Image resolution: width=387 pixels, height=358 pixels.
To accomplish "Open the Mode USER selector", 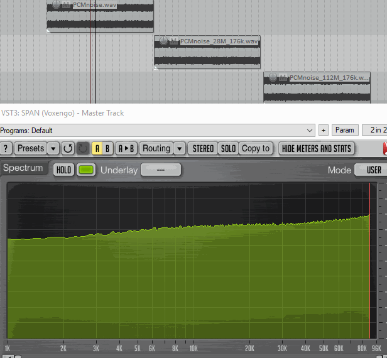I will [x=369, y=170].
